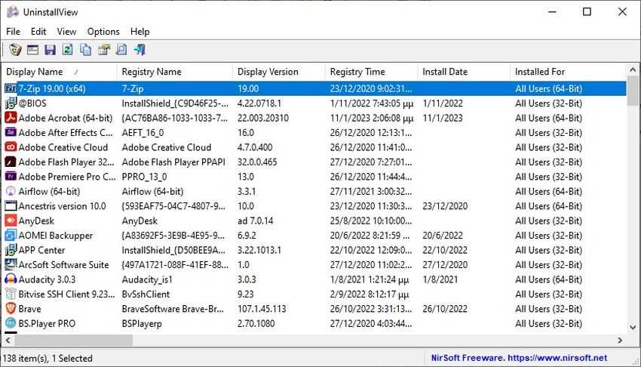Click the Brave lion row icon
Screen dimensions: 641x367
[11, 309]
